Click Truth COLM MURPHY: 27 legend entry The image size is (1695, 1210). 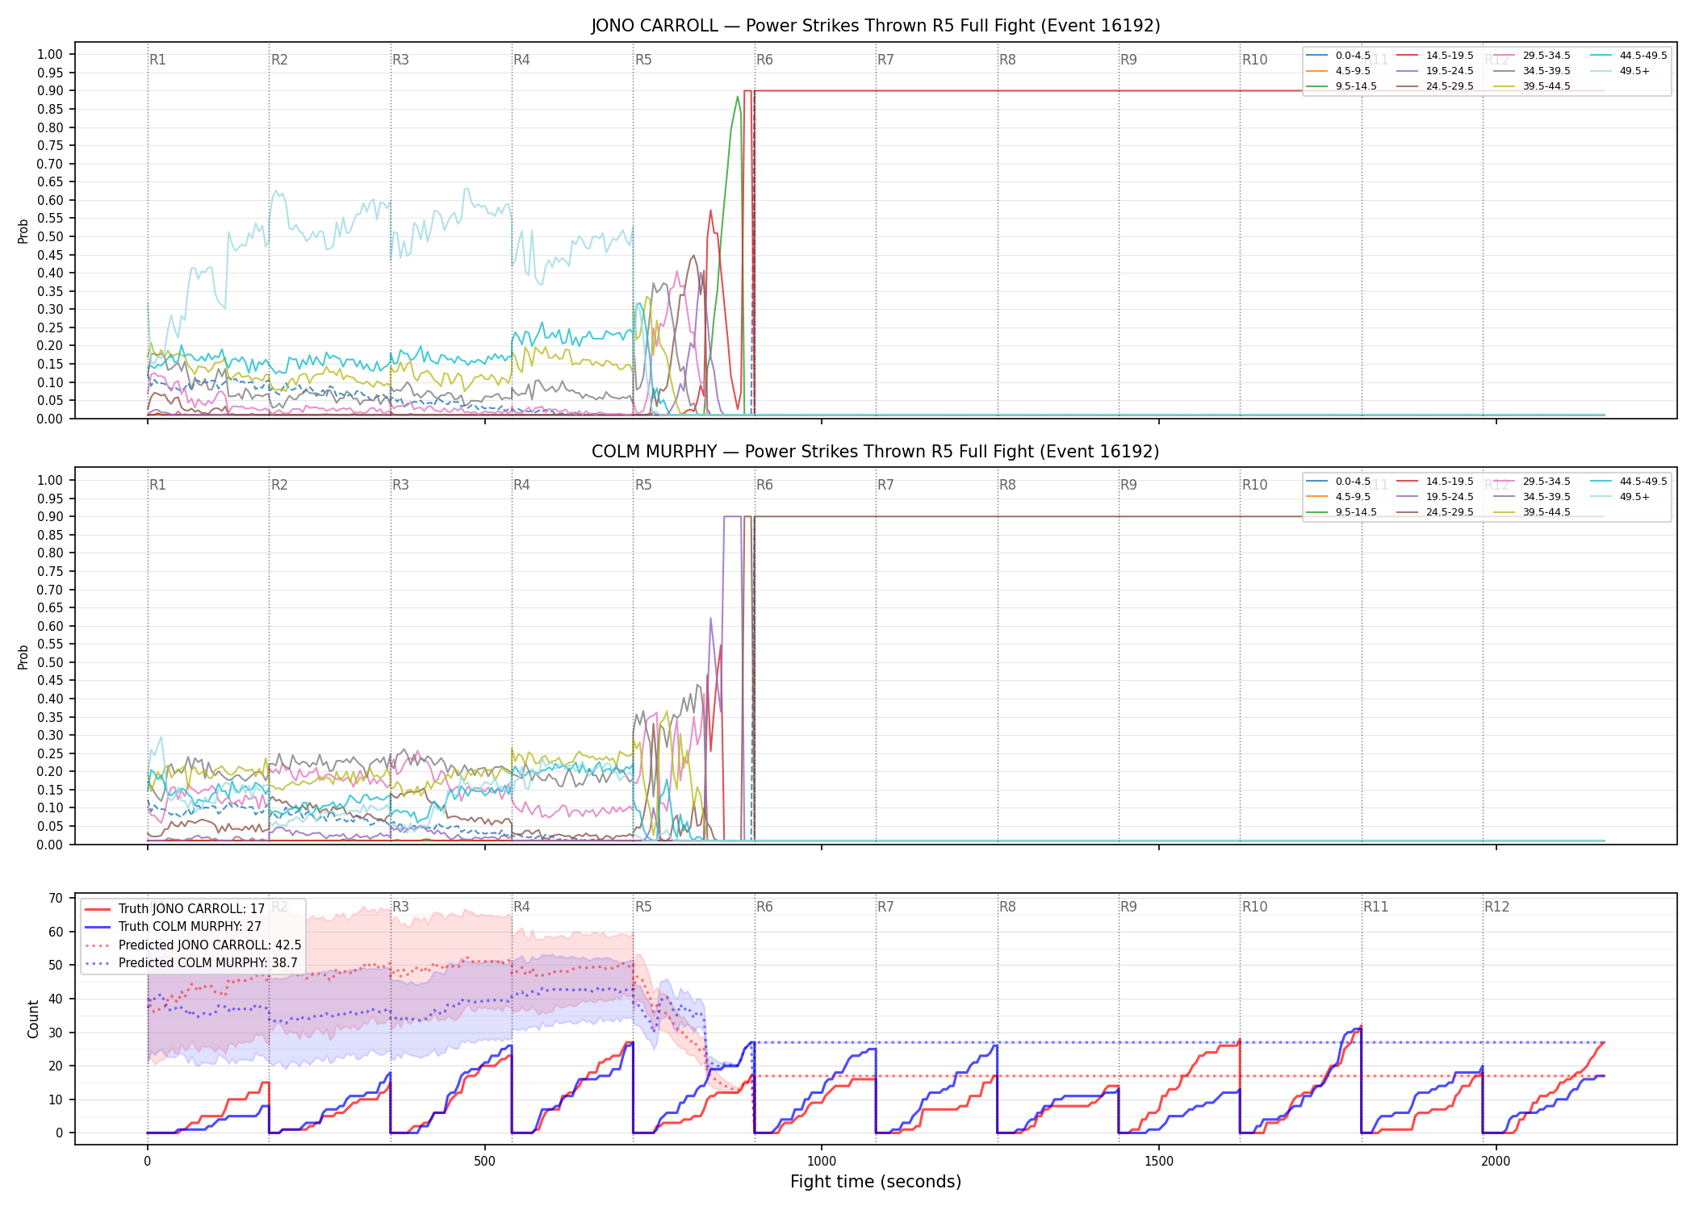click(174, 927)
